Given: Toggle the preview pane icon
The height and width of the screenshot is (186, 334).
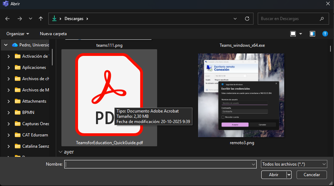Looking at the screenshot, I should pos(312,34).
